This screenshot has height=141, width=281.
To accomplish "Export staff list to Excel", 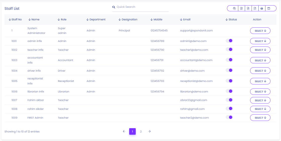I will point(241,9).
